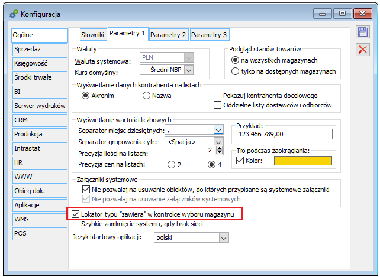Select Serwer wydruków section
This screenshot has width=380, height=277.
40,106
